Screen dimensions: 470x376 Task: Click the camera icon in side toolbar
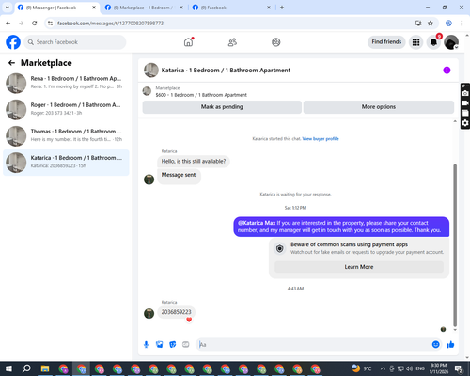[465, 93]
